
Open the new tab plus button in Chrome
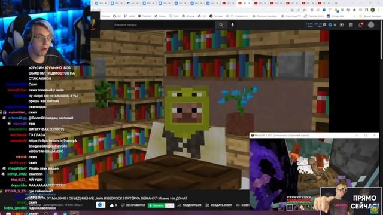tap(336, 3)
